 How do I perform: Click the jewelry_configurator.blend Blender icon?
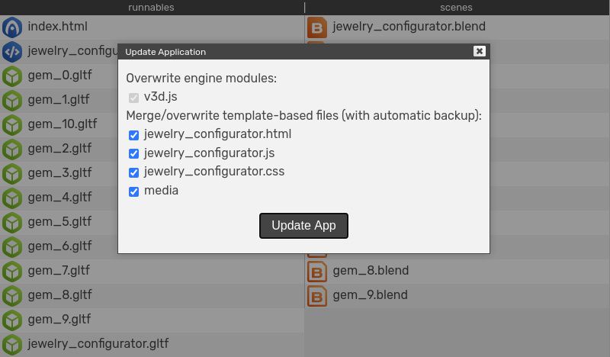point(317,27)
